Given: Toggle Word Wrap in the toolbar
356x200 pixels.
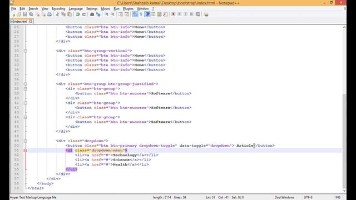Looking at the screenshot, I should (135, 14).
